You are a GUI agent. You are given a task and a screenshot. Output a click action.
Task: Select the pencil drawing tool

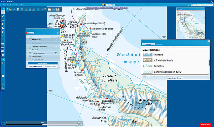(3, 16)
